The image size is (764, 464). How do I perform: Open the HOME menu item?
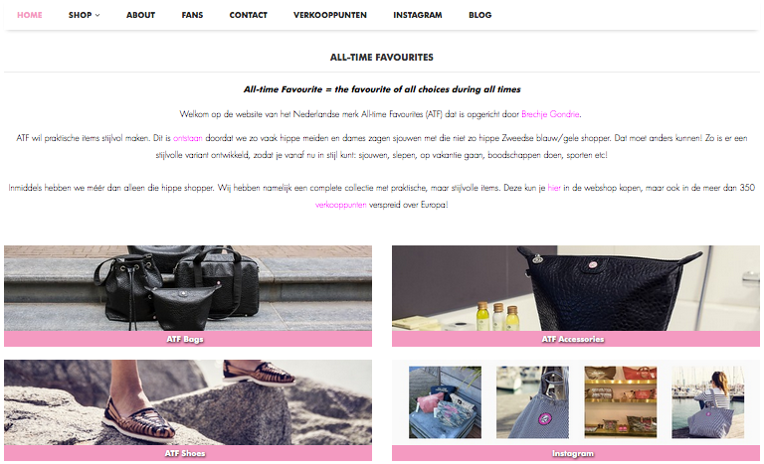tap(30, 15)
